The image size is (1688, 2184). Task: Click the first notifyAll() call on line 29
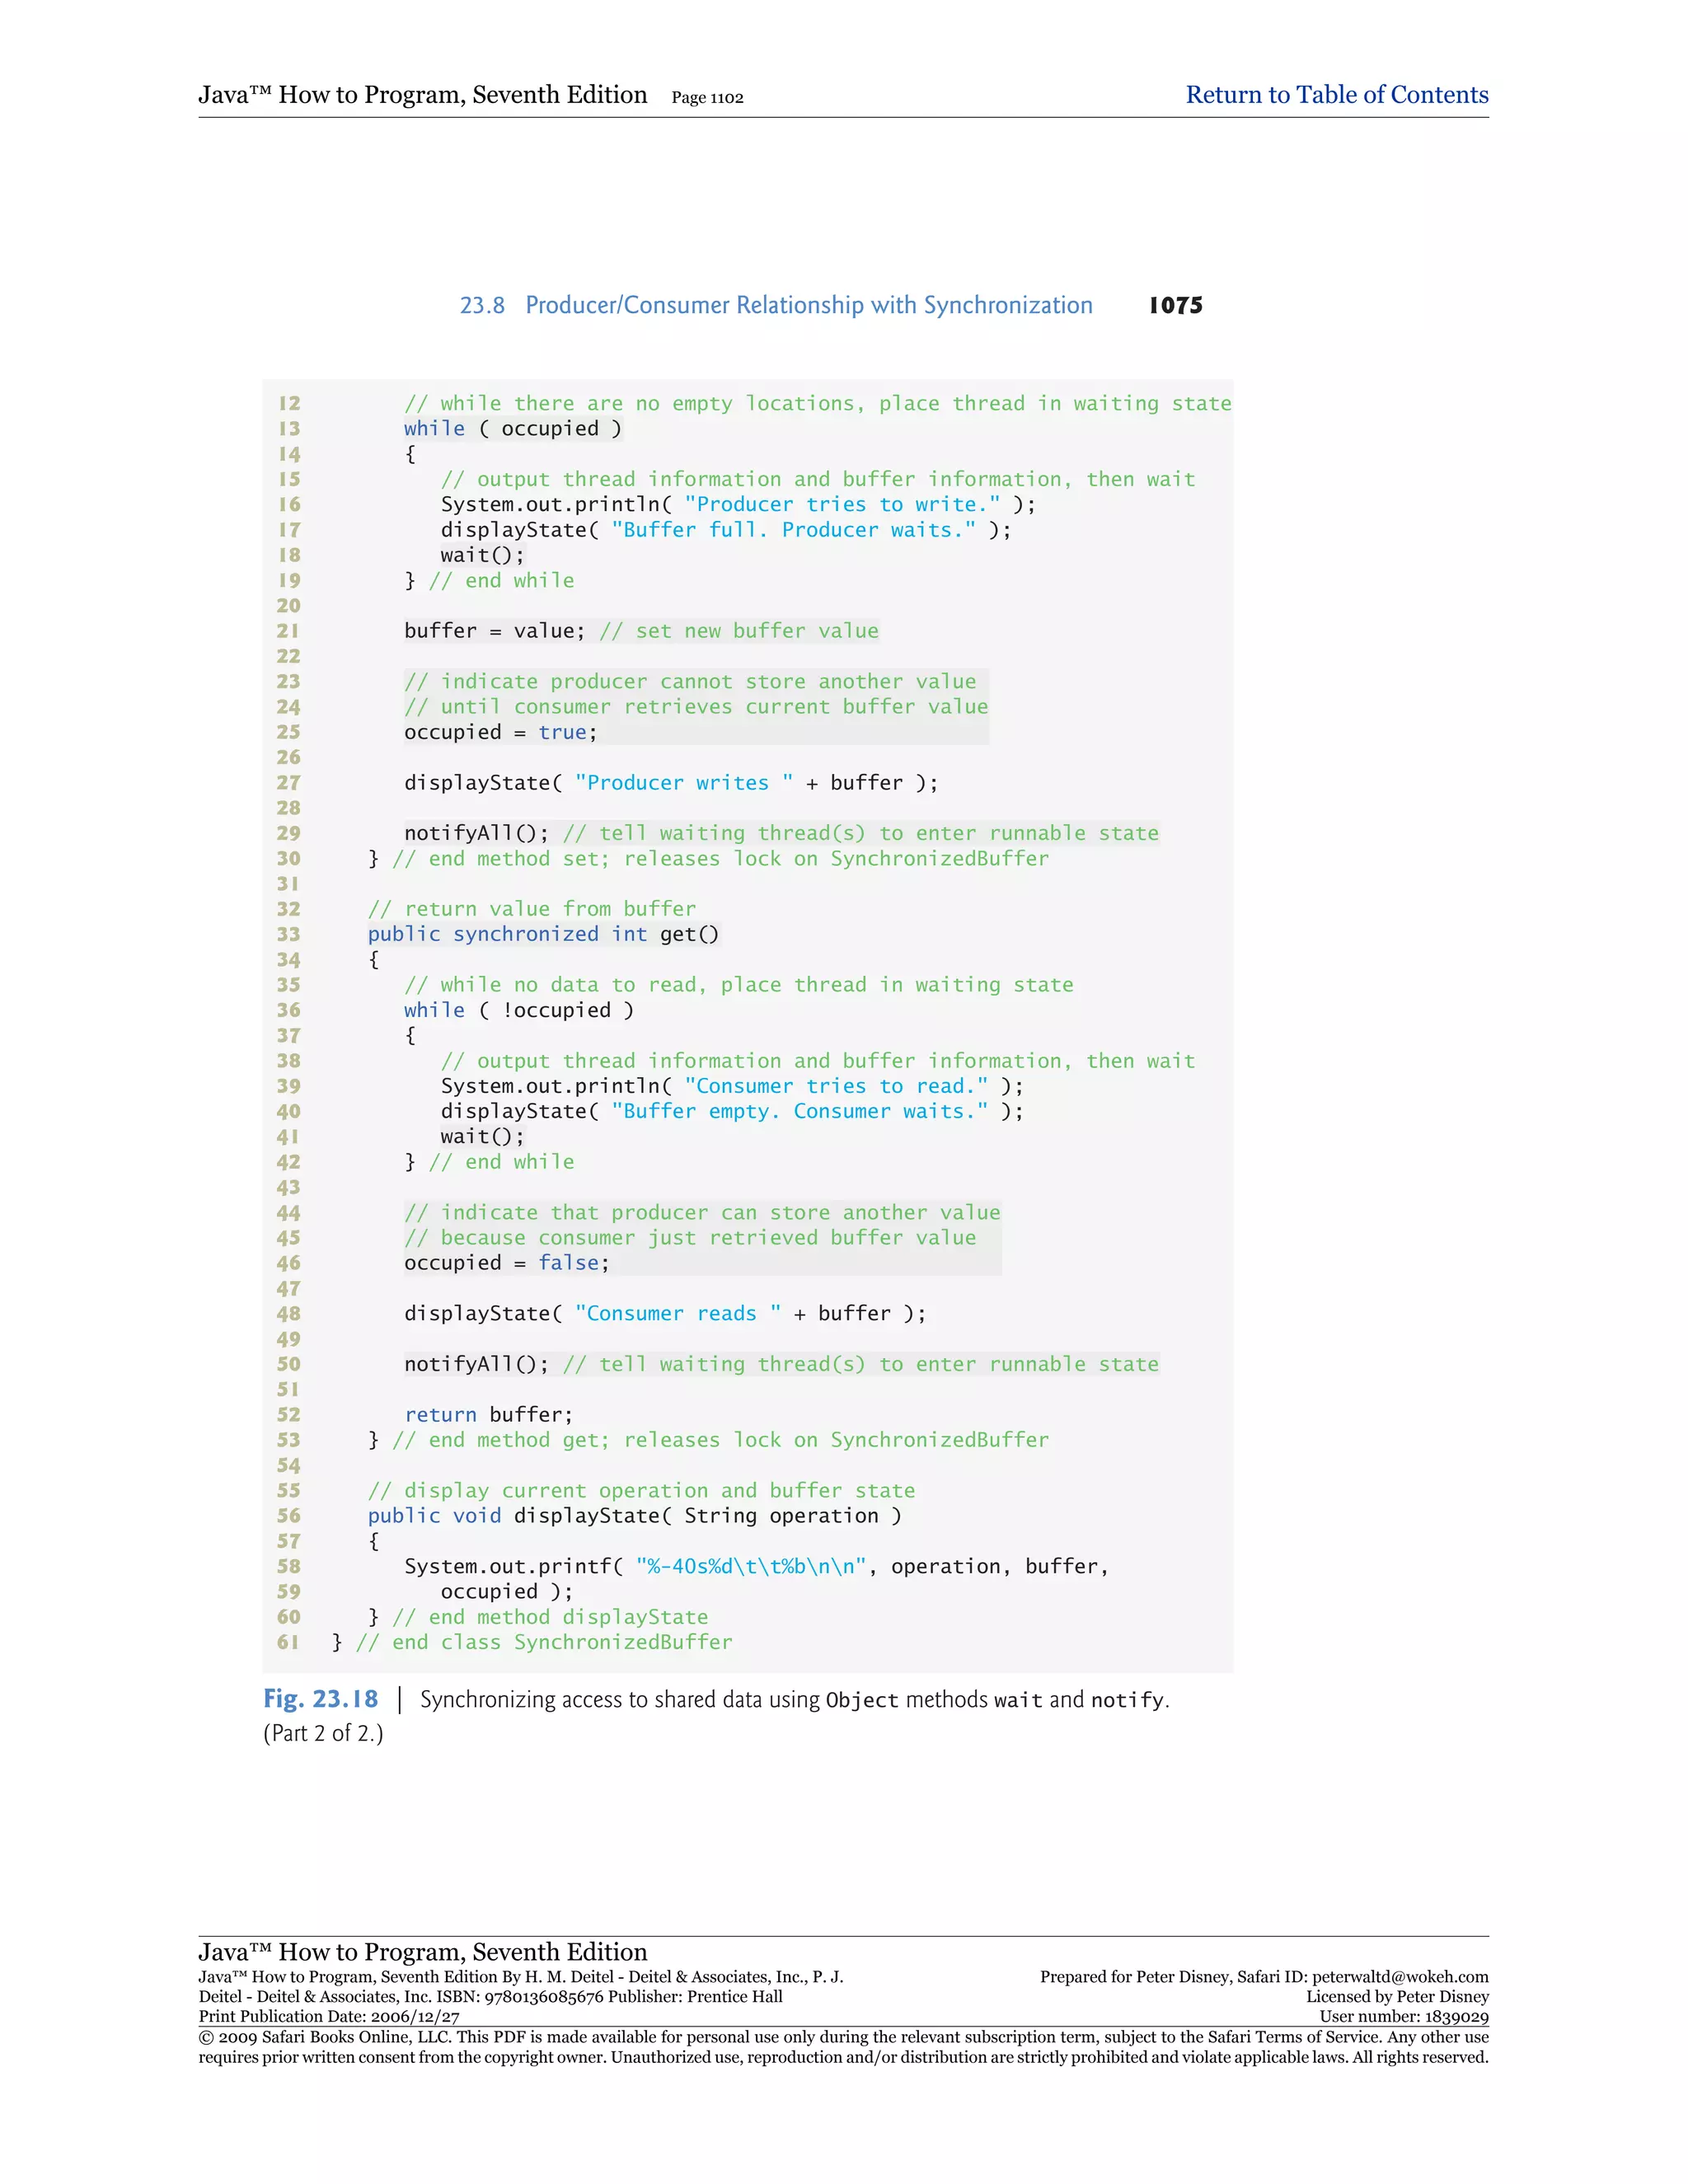click(476, 833)
